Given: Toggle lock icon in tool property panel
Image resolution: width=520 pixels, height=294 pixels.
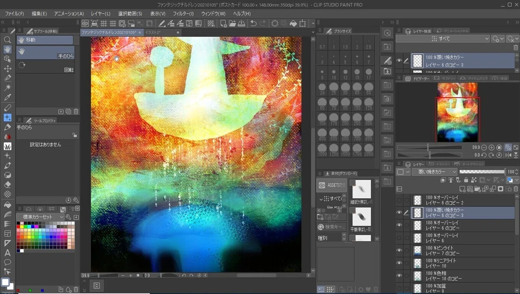Looking at the screenshot, I should coord(75,135).
